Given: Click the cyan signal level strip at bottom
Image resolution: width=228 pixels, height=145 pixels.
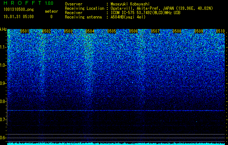Looking at the screenshot, I should [116, 144].
